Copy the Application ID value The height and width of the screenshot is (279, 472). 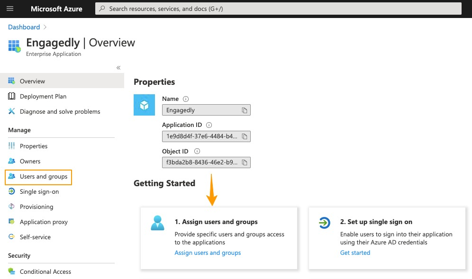coord(245,136)
